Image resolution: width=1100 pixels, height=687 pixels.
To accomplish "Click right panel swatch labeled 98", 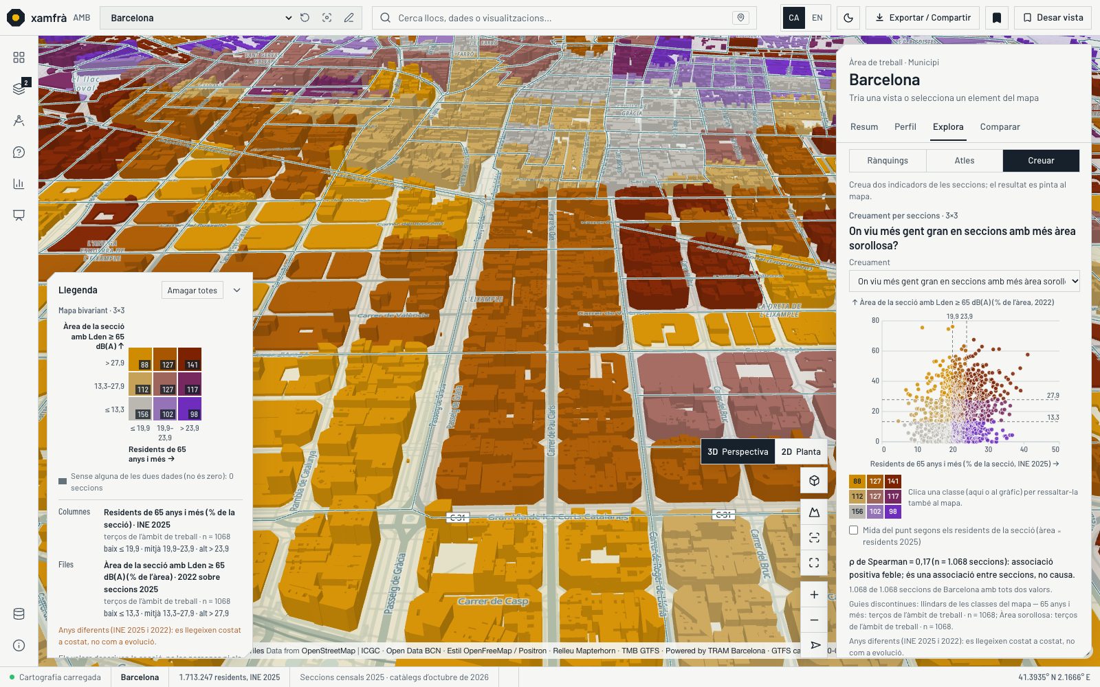I will (892, 511).
